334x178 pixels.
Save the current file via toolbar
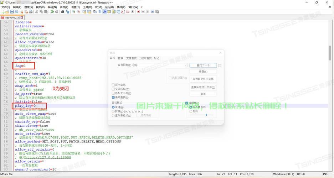tap(12, 12)
